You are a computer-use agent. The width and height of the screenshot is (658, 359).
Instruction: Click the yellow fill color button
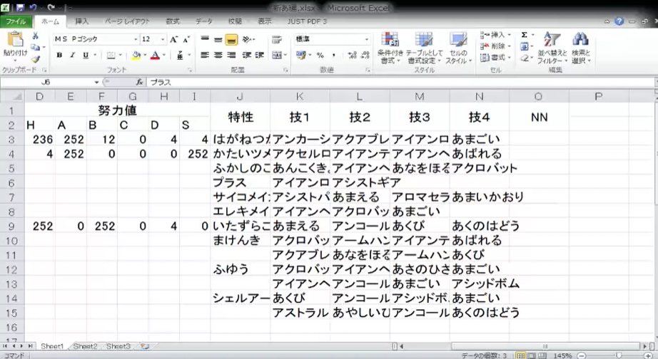[x=136, y=55]
